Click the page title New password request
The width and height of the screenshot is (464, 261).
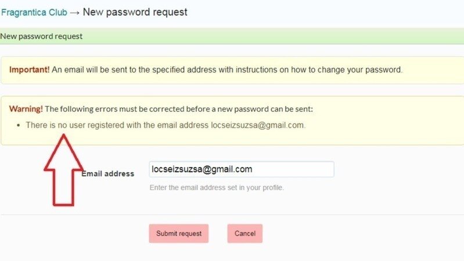point(135,12)
